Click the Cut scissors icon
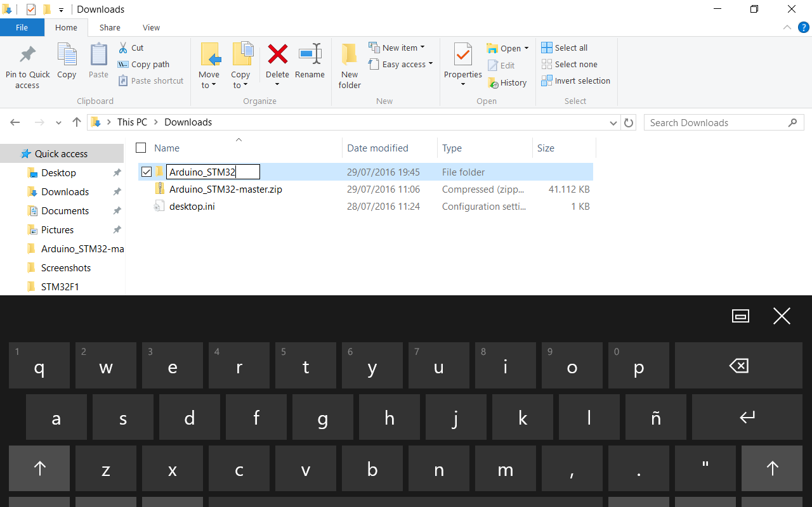The width and height of the screenshot is (812, 507). (124, 48)
